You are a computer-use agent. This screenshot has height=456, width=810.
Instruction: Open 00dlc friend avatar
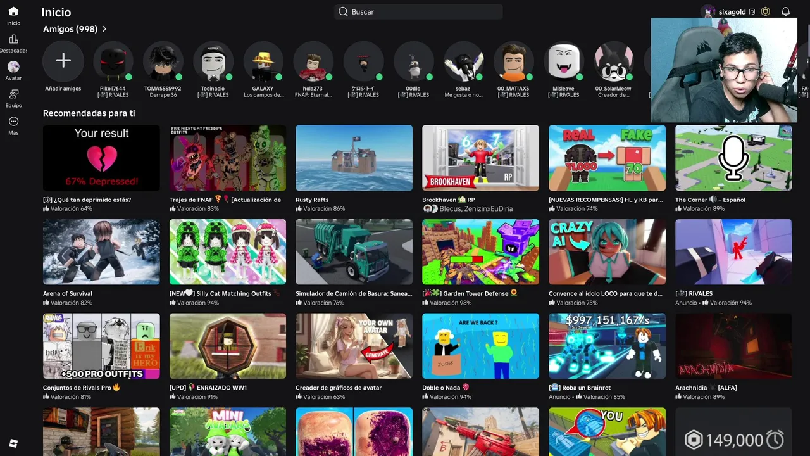(413, 61)
